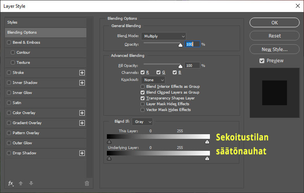Click the Opacity slider handle
The width and height of the screenshot is (304, 193).
point(180,45)
